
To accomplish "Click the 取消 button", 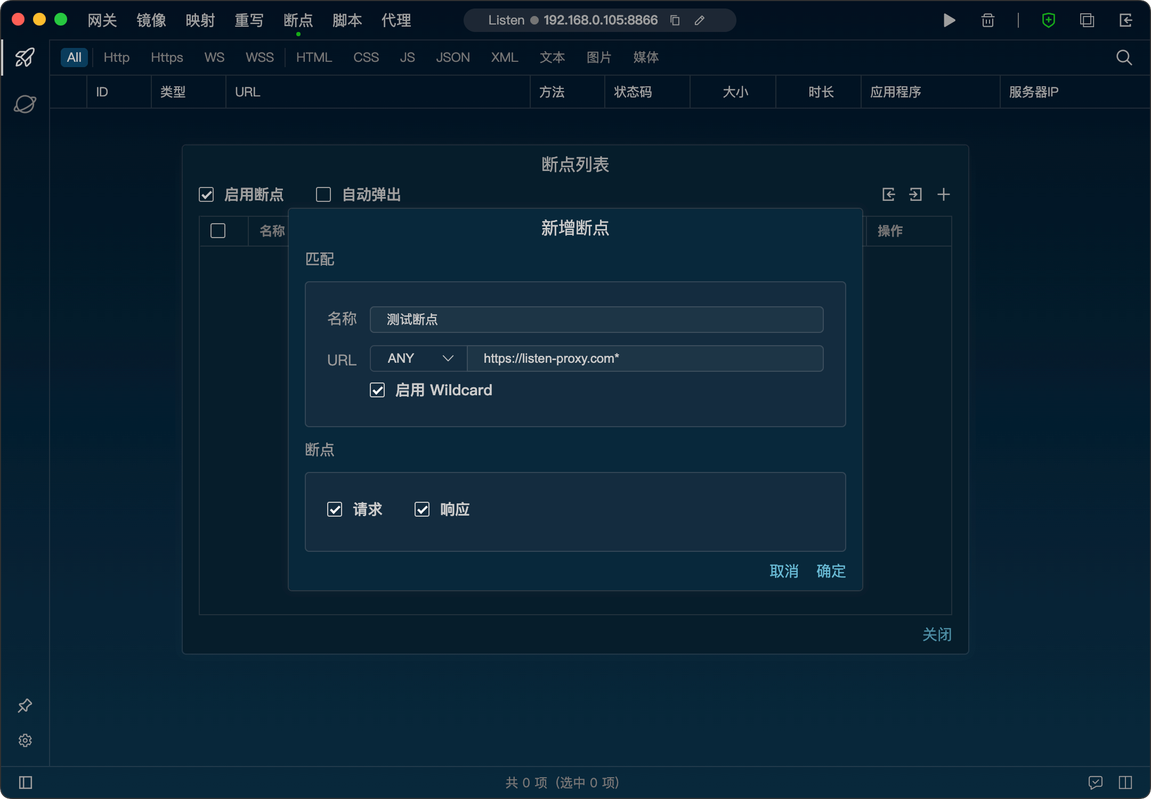I will click(784, 571).
